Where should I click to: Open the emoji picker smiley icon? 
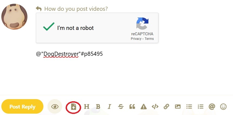[223, 106]
